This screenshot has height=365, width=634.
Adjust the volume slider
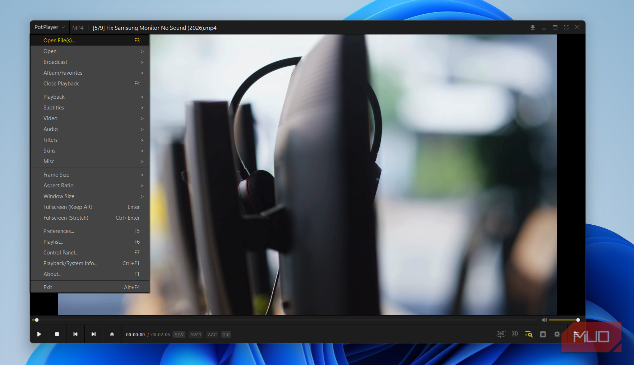click(564, 320)
